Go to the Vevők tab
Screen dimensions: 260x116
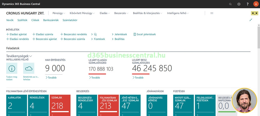(10, 20)
